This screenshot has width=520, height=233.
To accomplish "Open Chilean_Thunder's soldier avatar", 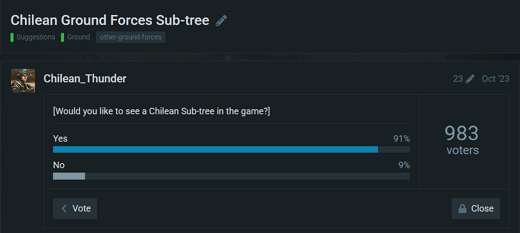I will click(23, 80).
